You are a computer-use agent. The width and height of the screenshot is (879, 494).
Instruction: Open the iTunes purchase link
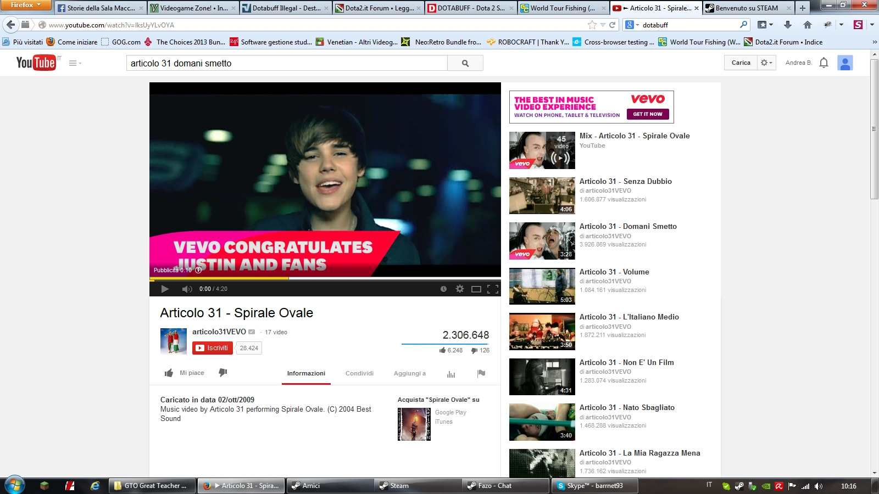click(444, 422)
